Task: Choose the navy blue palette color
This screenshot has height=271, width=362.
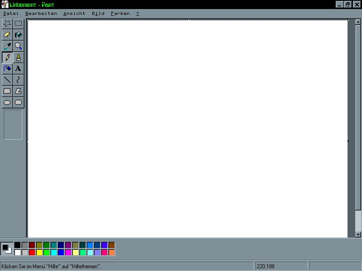Action: pyautogui.click(x=61, y=245)
